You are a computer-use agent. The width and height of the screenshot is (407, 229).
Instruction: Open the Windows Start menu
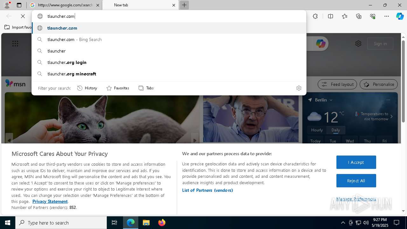click(x=8, y=223)
